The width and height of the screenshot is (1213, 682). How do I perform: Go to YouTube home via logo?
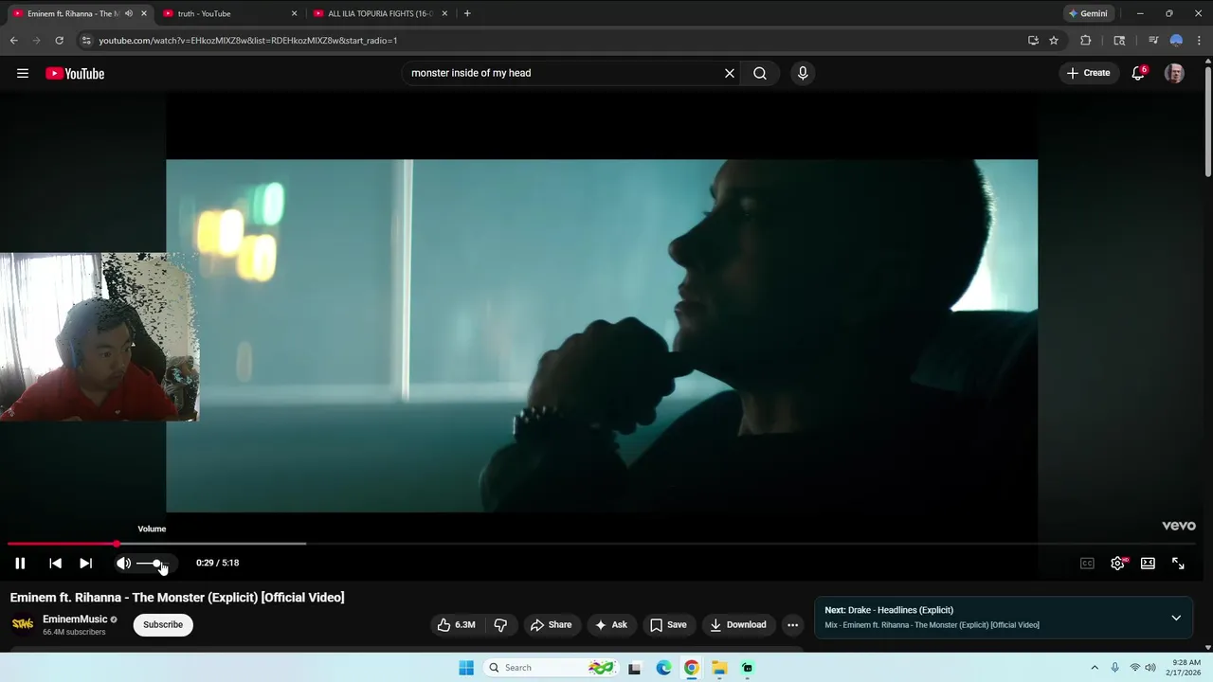(x=75, y=73)
